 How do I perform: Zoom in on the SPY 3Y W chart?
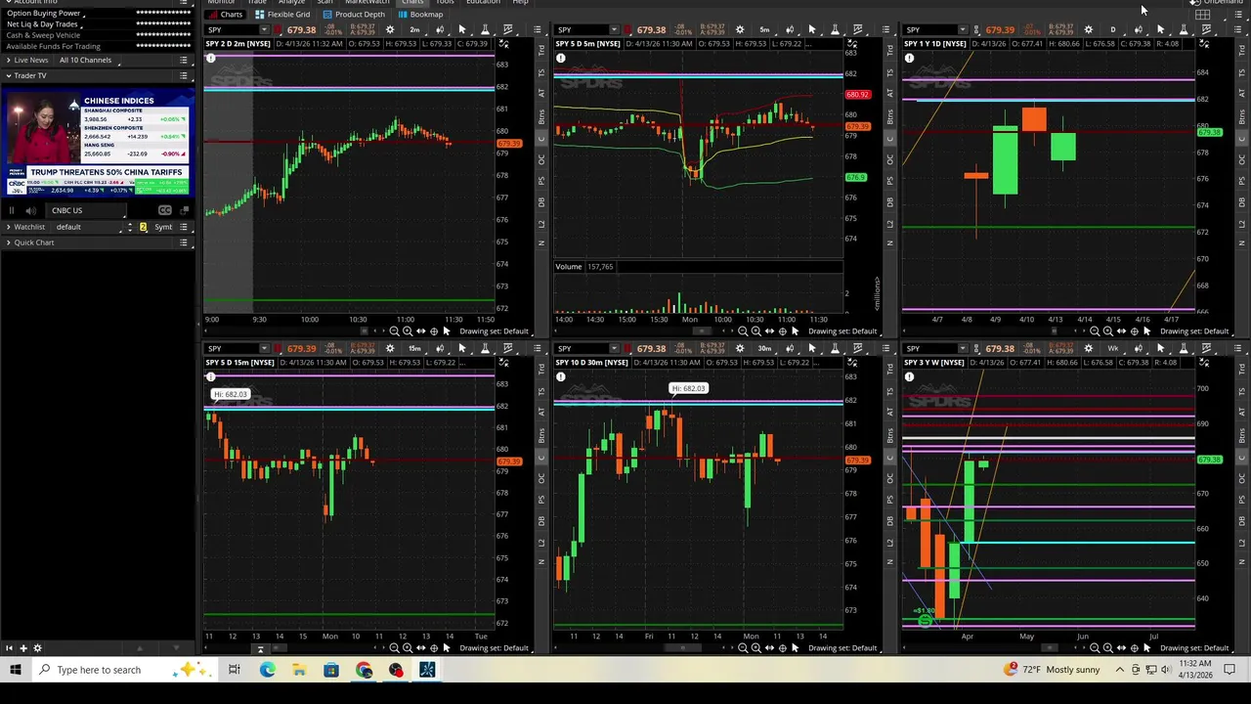pos(1107,648)
